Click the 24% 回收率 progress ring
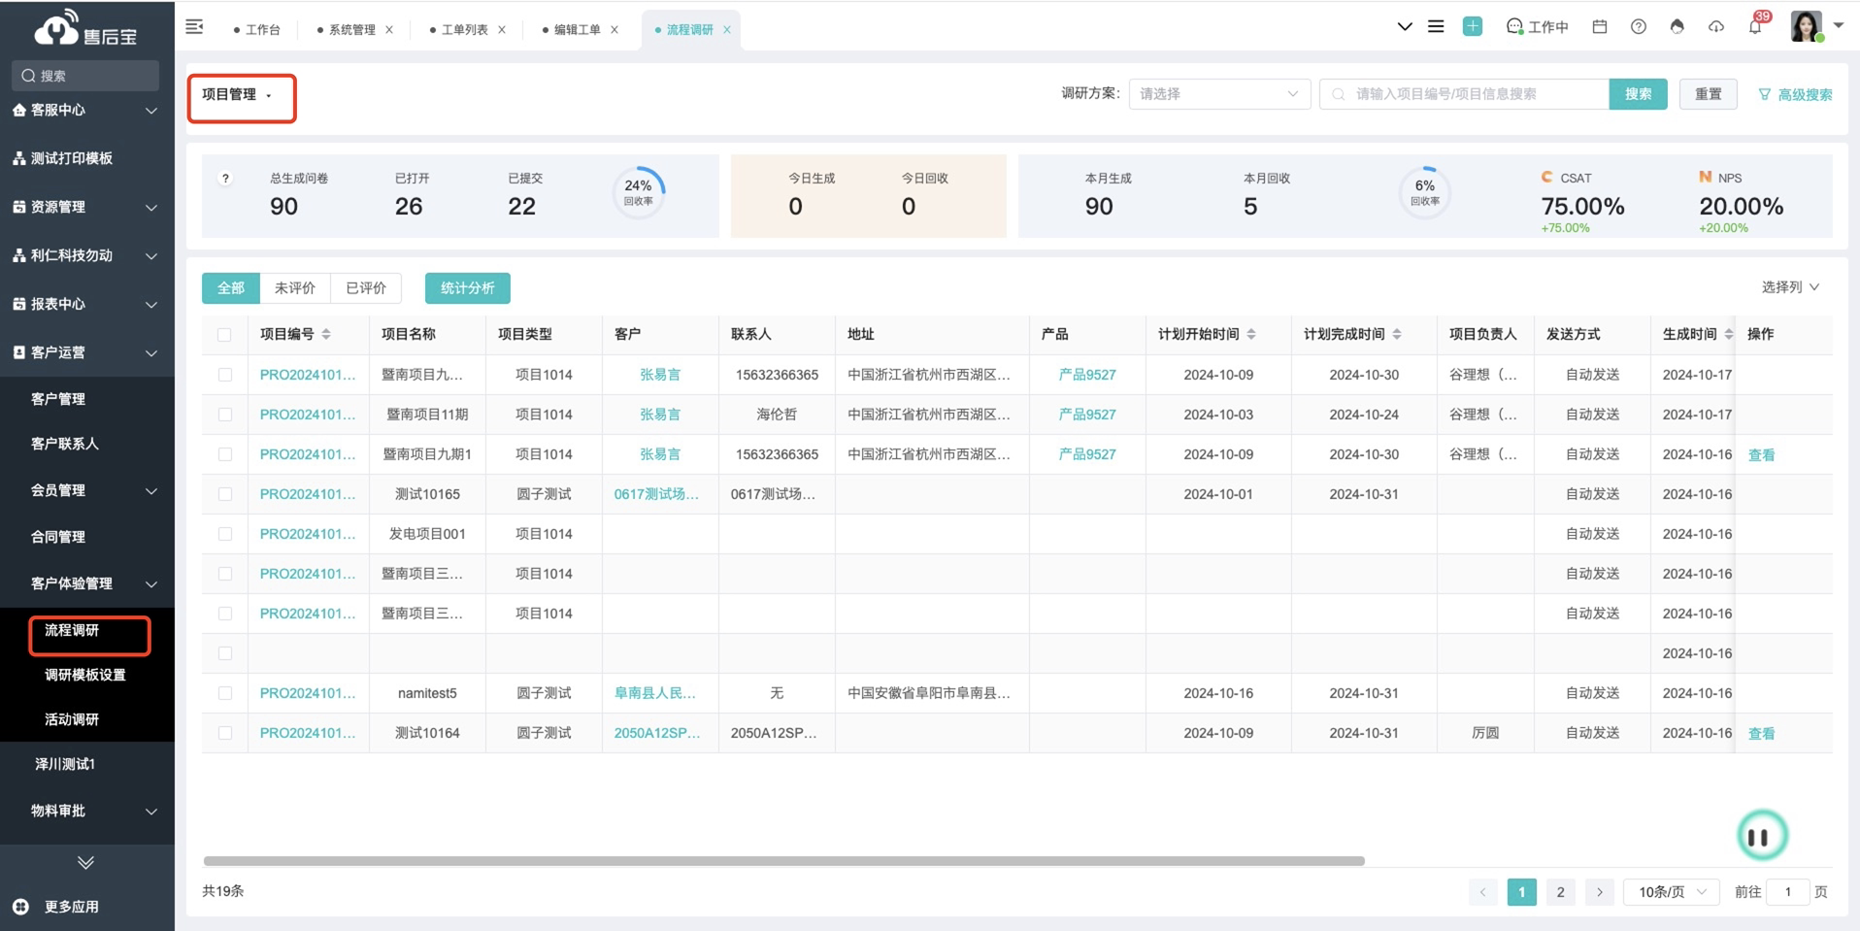The image size is (1860, 931). click(x=639, y=192)
